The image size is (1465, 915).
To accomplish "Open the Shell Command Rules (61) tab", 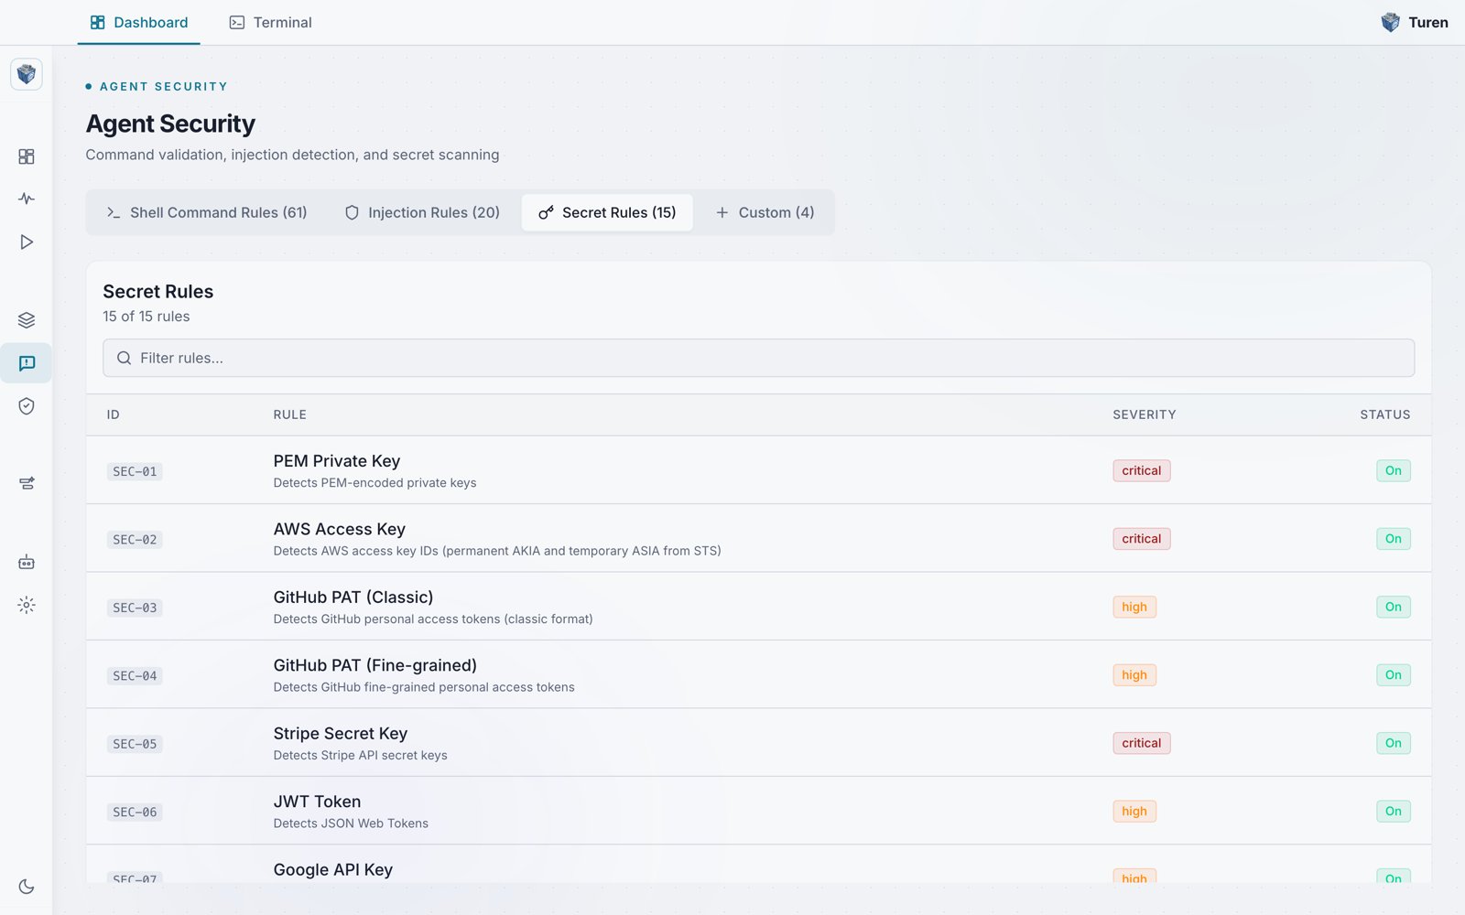I will pyautogui.click(x=207, y=212).
